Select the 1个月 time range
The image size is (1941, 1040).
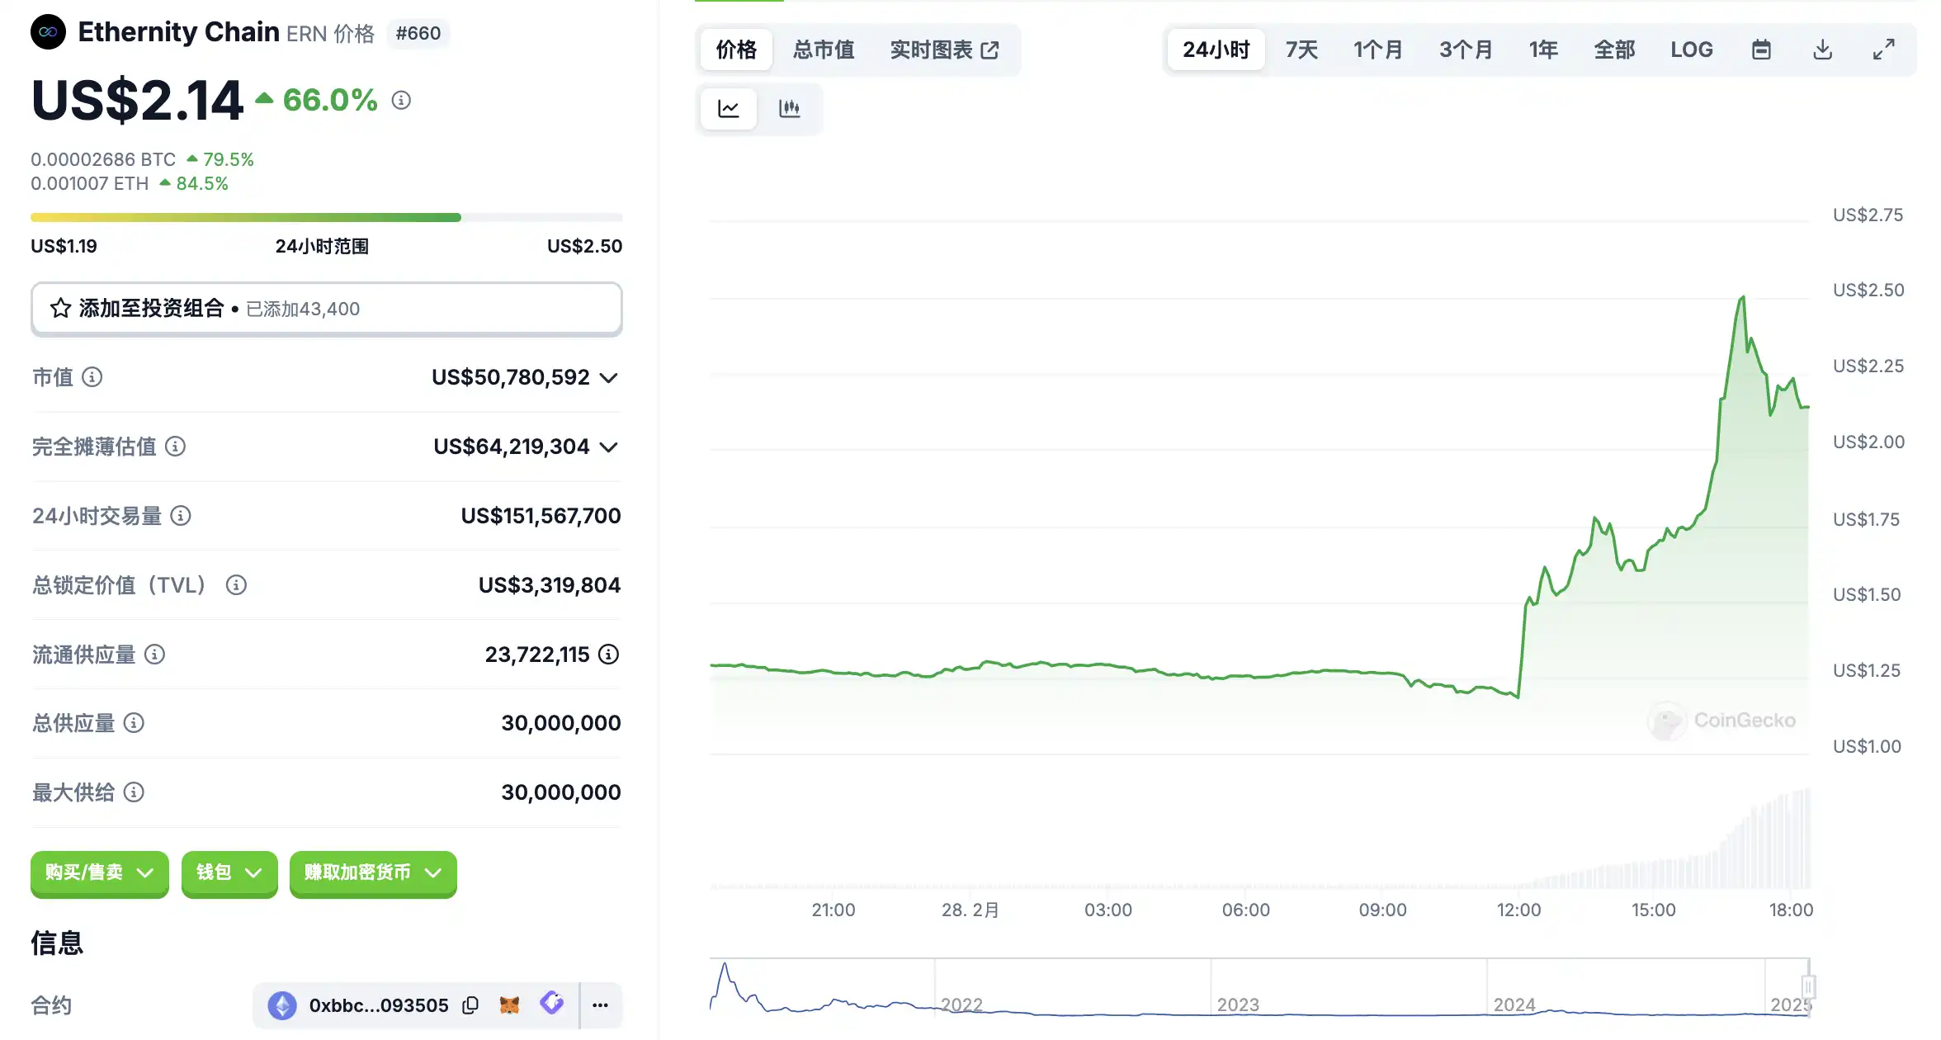(x=1378, y=50)
